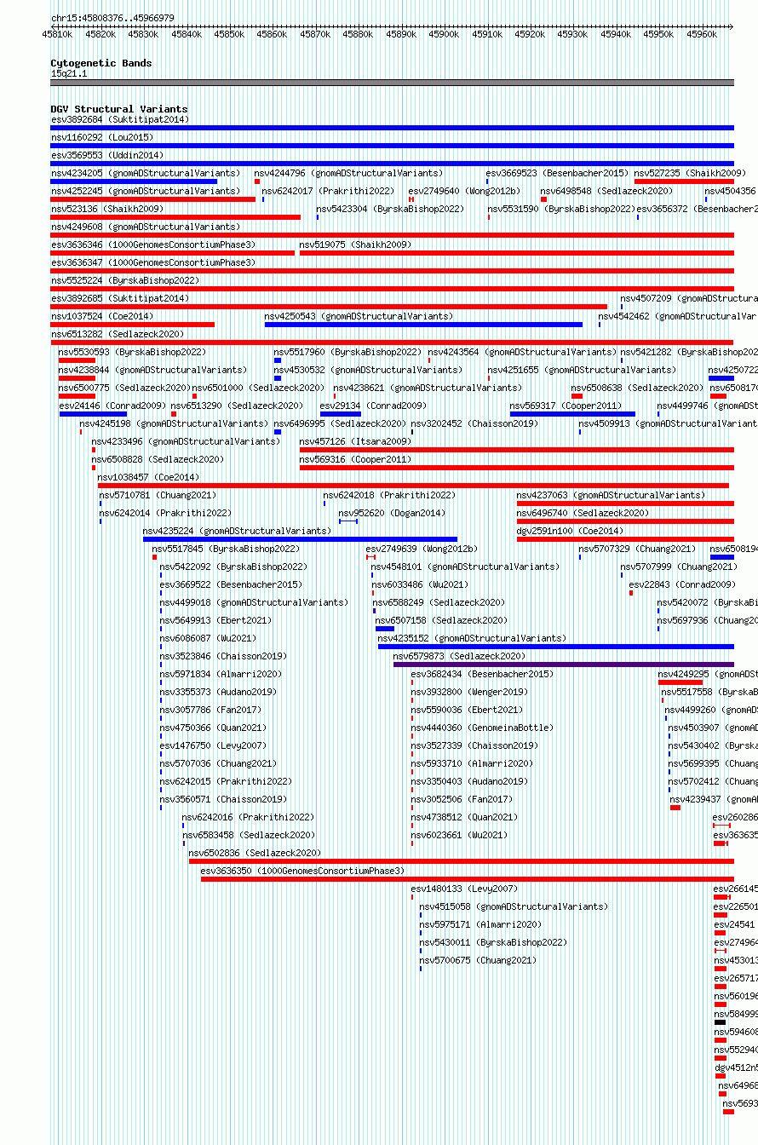
Task: Click the DGV Structural Variants track title
Action: coord(119,109)
